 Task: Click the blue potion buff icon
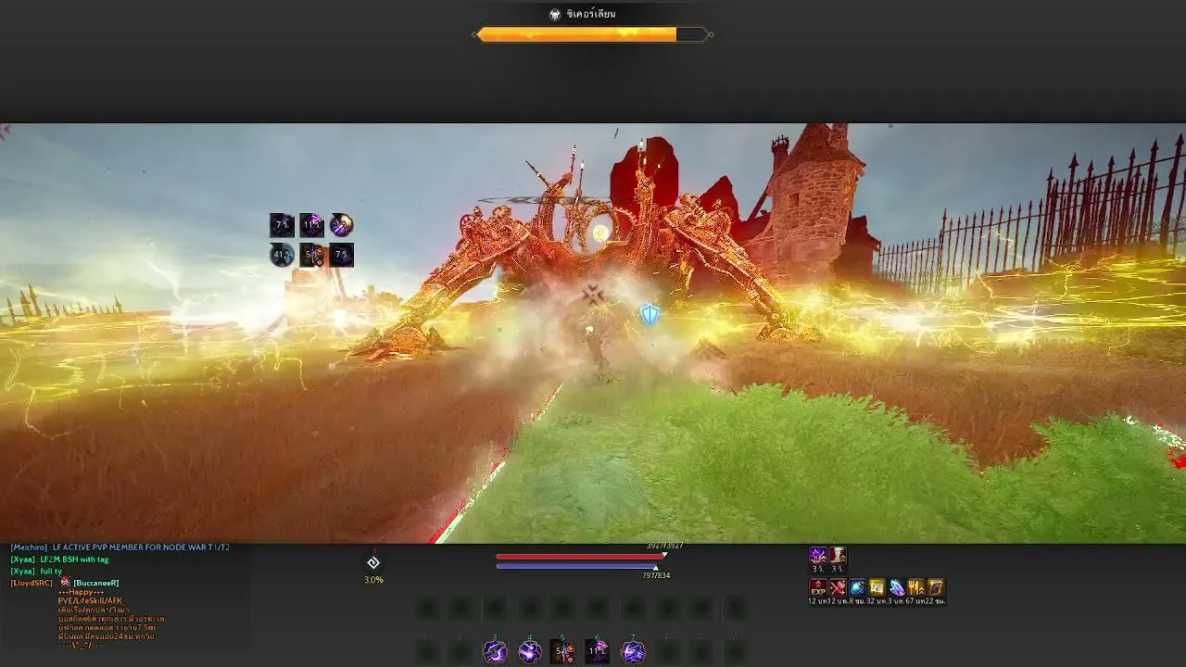pos(857,587)
